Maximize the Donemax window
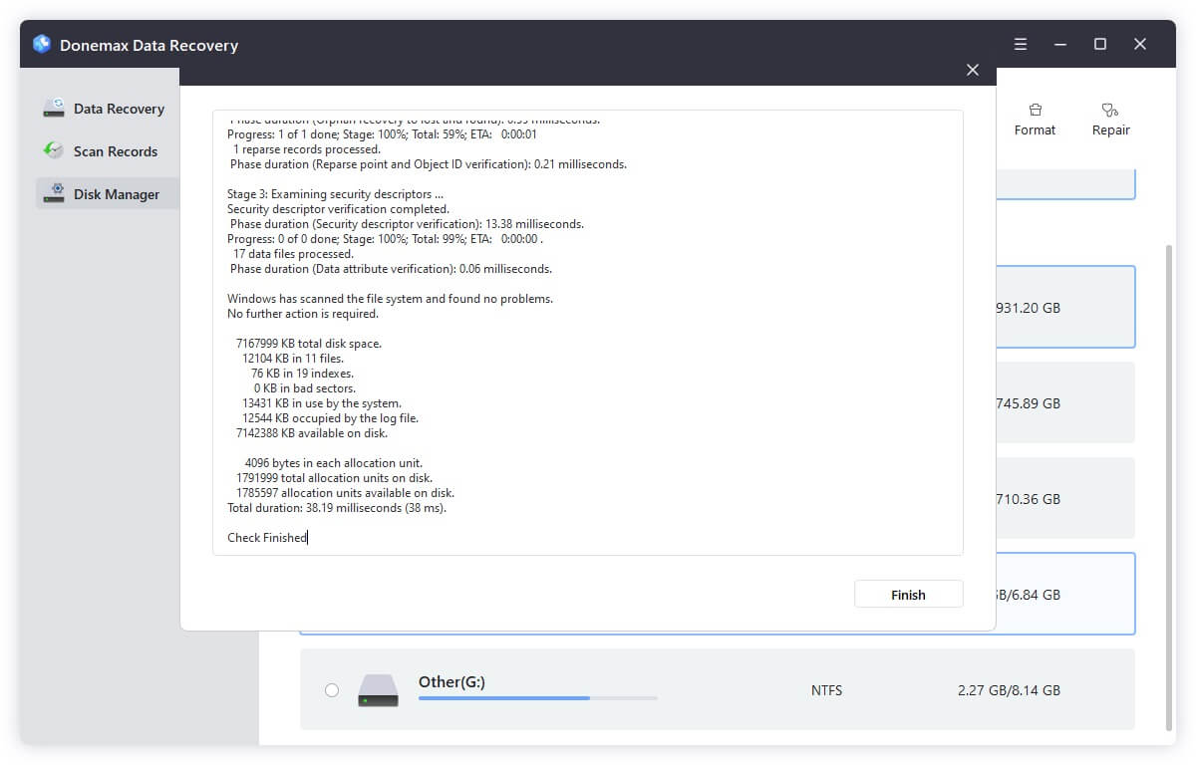This screenshot has height=765, width=1196. (1100, 44)
